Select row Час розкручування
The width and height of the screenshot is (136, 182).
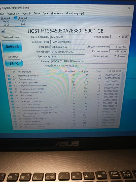click(64, 82)
